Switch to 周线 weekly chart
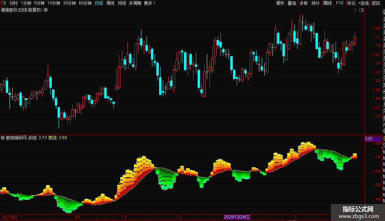This screenshot has height=221, width=385. (x=110, y=3)
